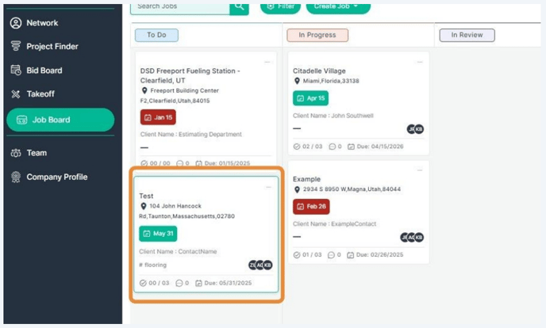Open options menu on Example card
Viewport: 546px width, 328px height.
pyautogui.click(x=420, y=170)
